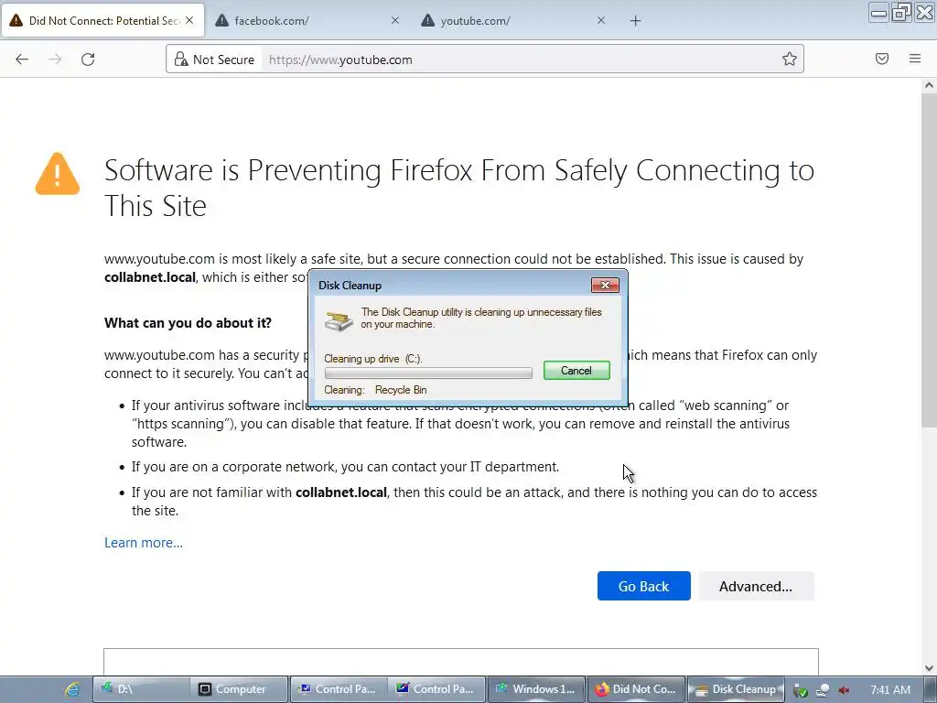Click the network tray icon
Viewport: 937px width, 703px height.
(x=823, y=690)
